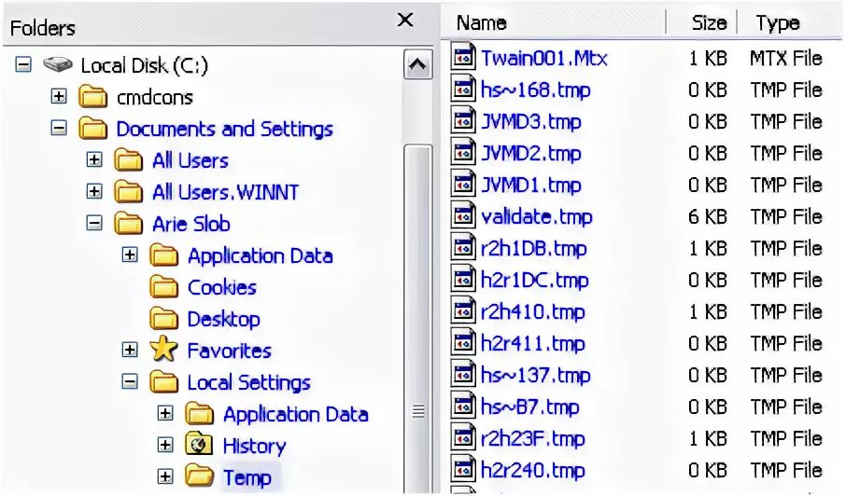Click the Local Disk (C:) drive icon
This screenshot has width=846, height=496.
(57, 64)
